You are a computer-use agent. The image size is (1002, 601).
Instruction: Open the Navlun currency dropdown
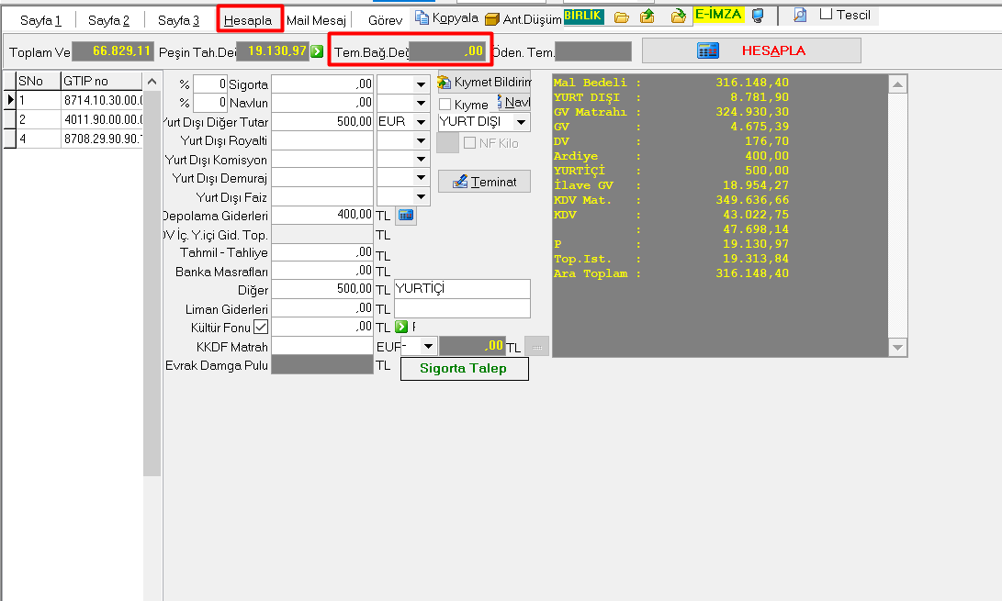click(x=421, y=103)
